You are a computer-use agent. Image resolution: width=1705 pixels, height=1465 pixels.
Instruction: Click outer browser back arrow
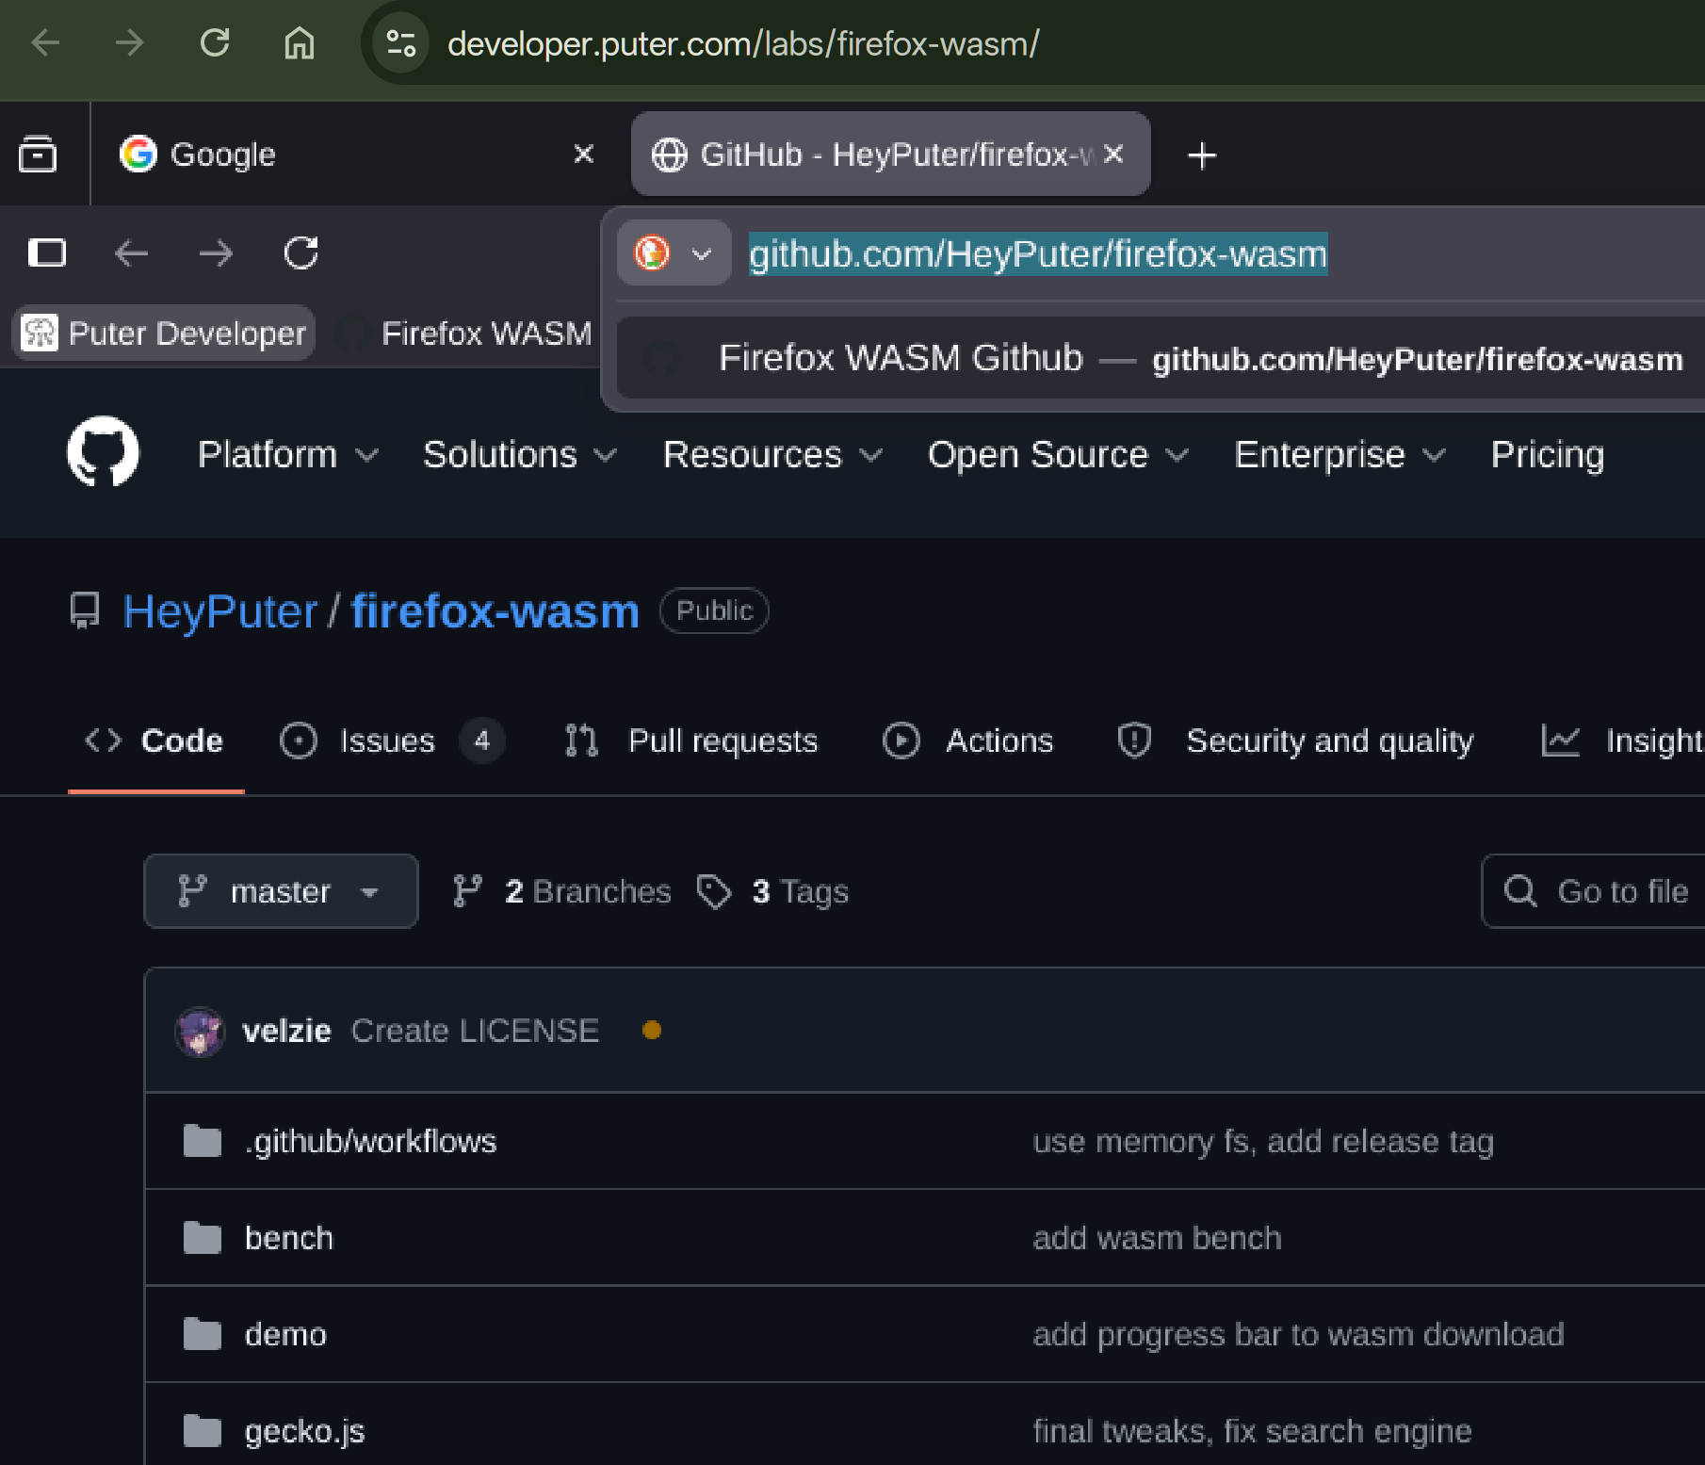45,42
